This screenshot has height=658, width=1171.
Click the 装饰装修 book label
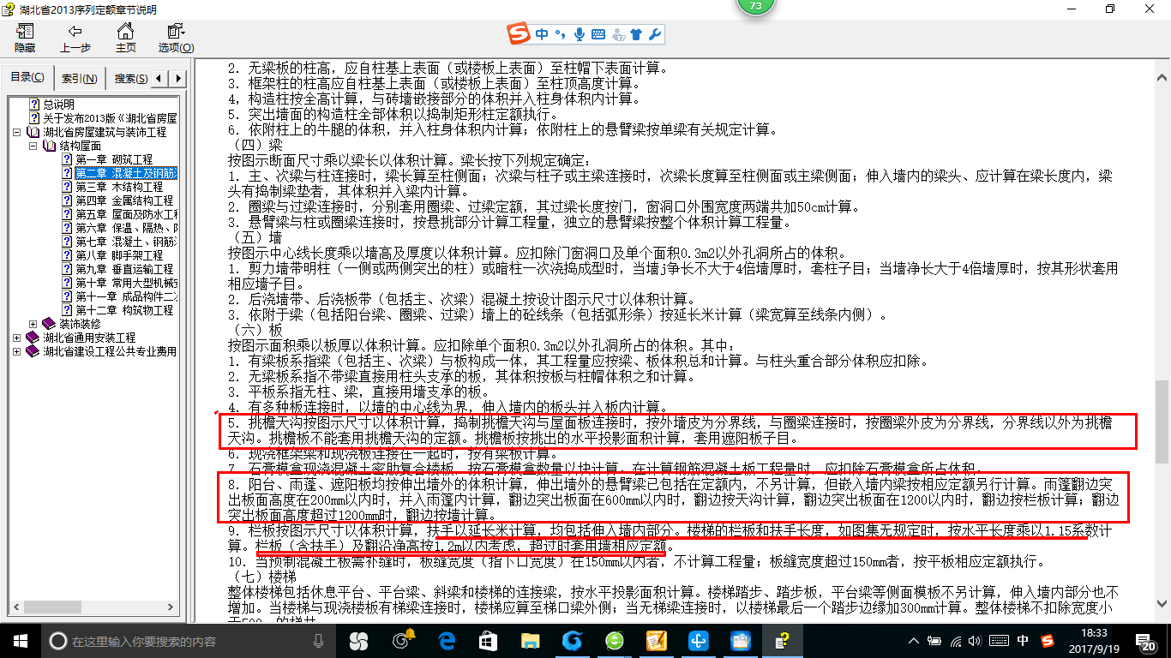pos(80,324)
